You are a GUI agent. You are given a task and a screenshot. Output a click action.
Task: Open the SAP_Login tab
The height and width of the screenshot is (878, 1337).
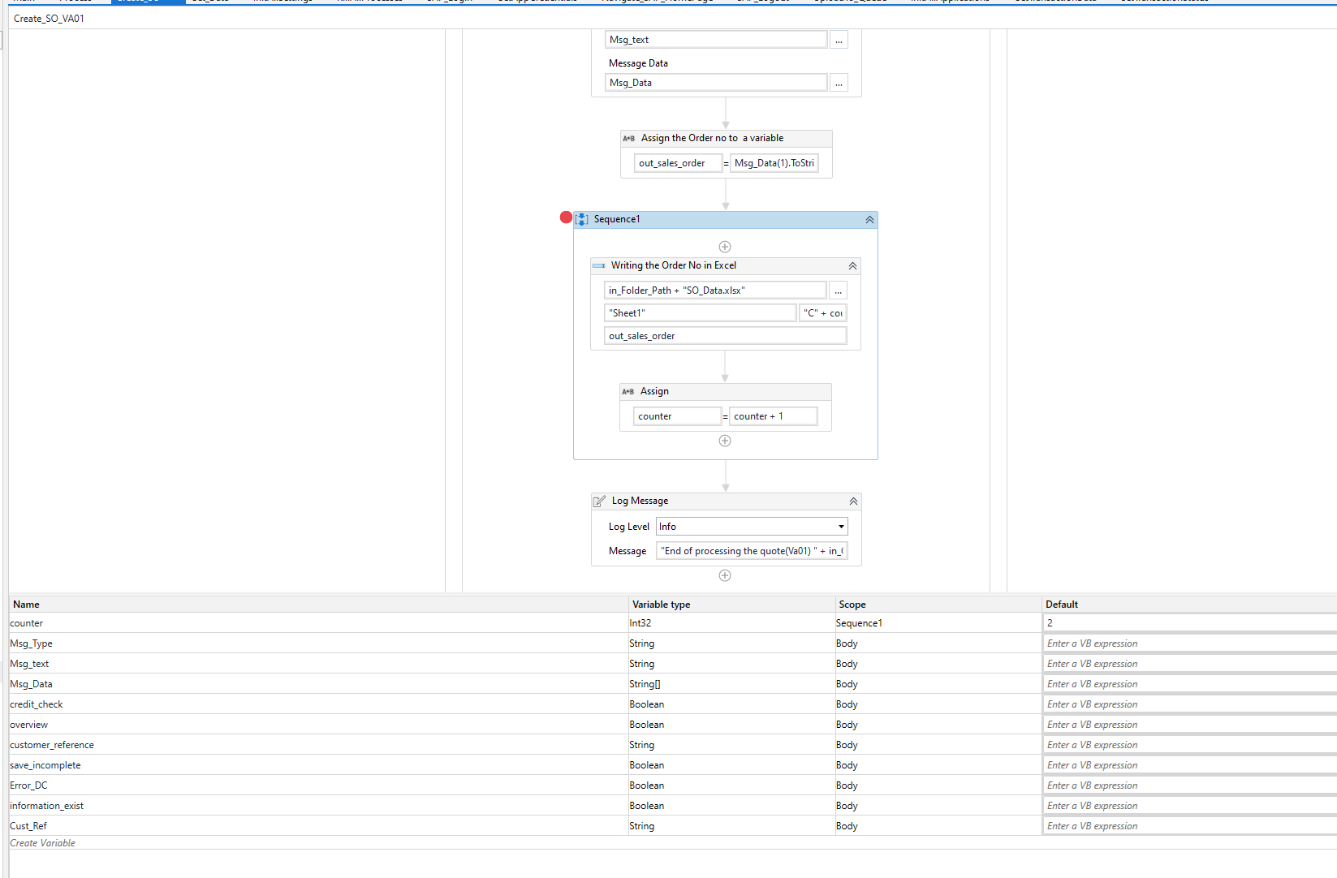click(x=449, y=2)
